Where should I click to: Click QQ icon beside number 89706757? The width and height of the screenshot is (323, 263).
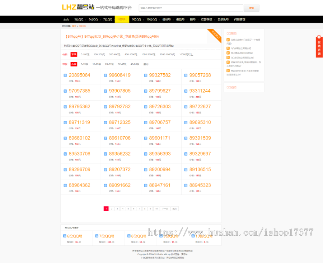146,123
